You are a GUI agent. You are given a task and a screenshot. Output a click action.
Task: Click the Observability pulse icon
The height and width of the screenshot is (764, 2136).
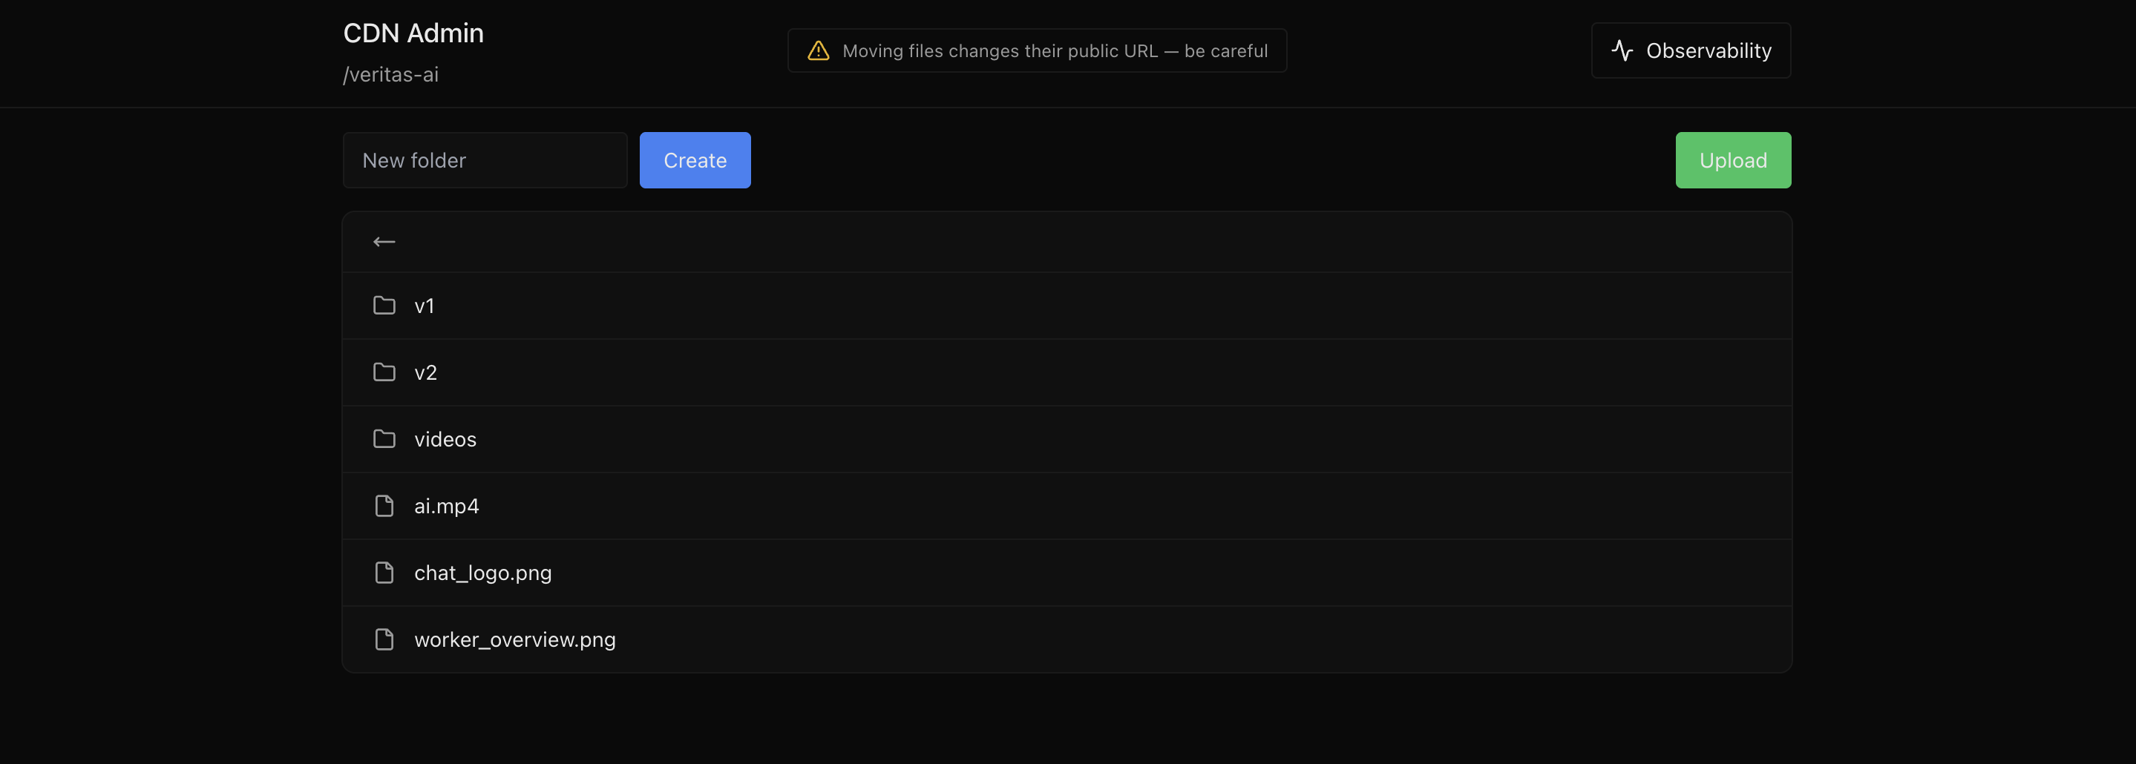click(x=1622, y=51)
